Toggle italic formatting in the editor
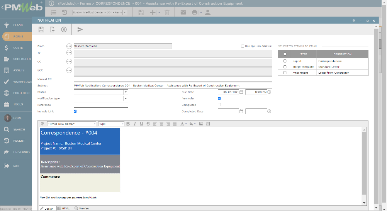387x212 pixels. [x=135, y=124]
